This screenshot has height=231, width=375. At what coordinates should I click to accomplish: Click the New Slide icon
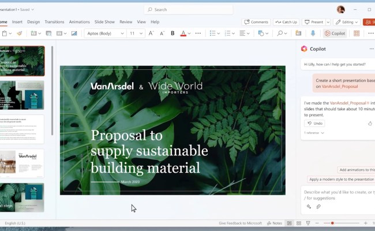click(x=33, y=33)
